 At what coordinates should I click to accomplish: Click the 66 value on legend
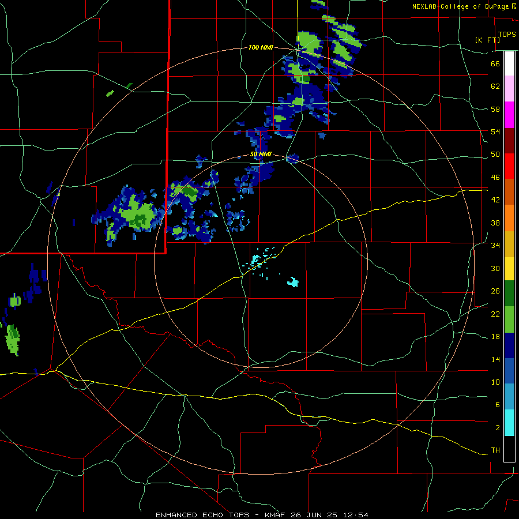(x=495, y=63)
